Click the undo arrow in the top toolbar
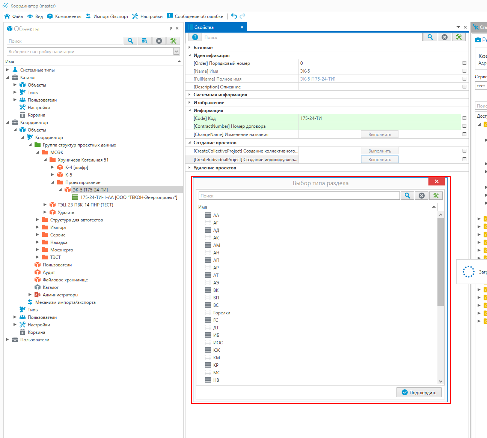The width and height of the screenshot is (487, 438). click(x=234, y=16)
